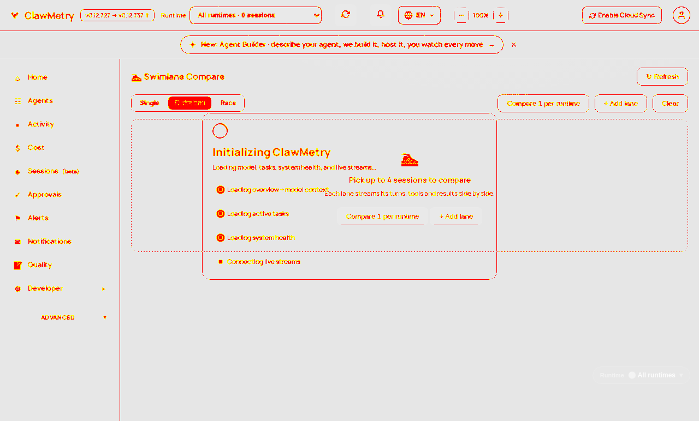Open the All runtimes sessions dropdown
The height and width of the screenshot is (421, 699).
tap(256, 15)
